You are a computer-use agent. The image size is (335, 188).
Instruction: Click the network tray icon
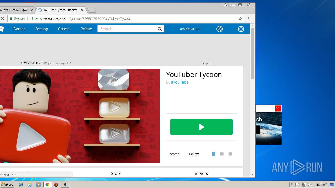(304, 185)
